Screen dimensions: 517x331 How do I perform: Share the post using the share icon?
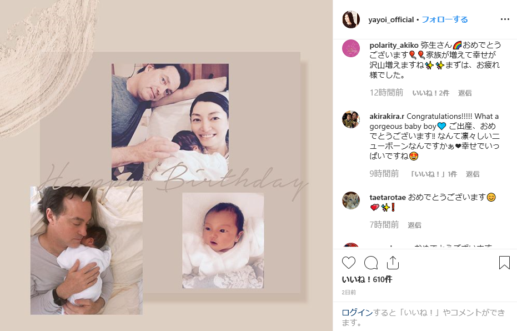point(393,263)
